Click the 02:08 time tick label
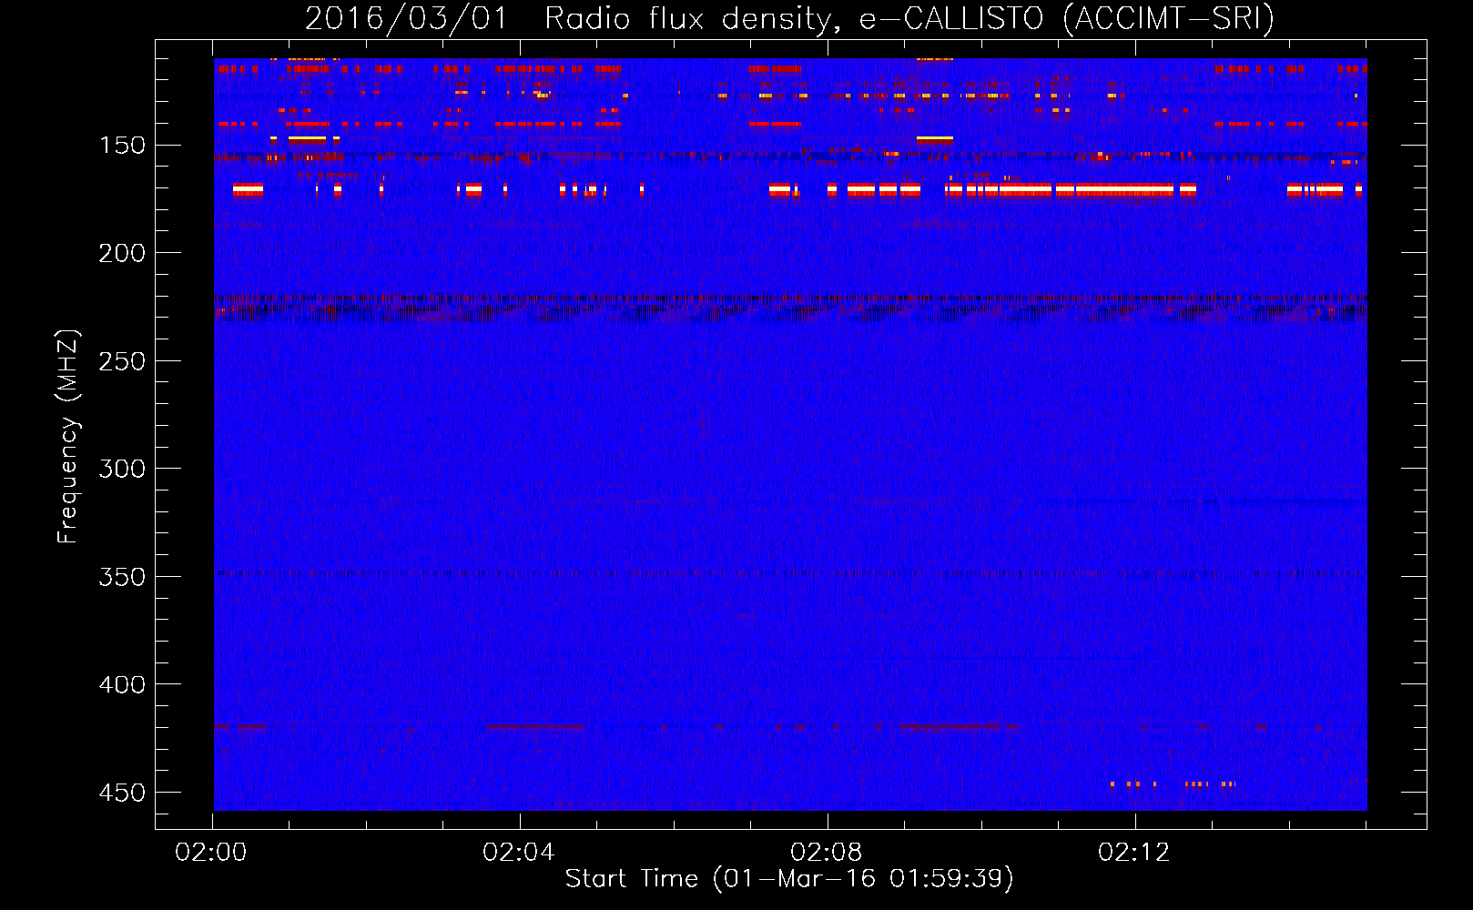This screenshot has width=1473, height=910. tap(827, 853)
